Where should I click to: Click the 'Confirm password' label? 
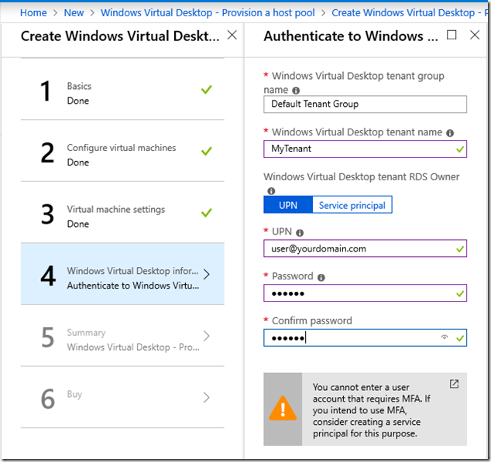pyautogui.click(x=312, y=321)
